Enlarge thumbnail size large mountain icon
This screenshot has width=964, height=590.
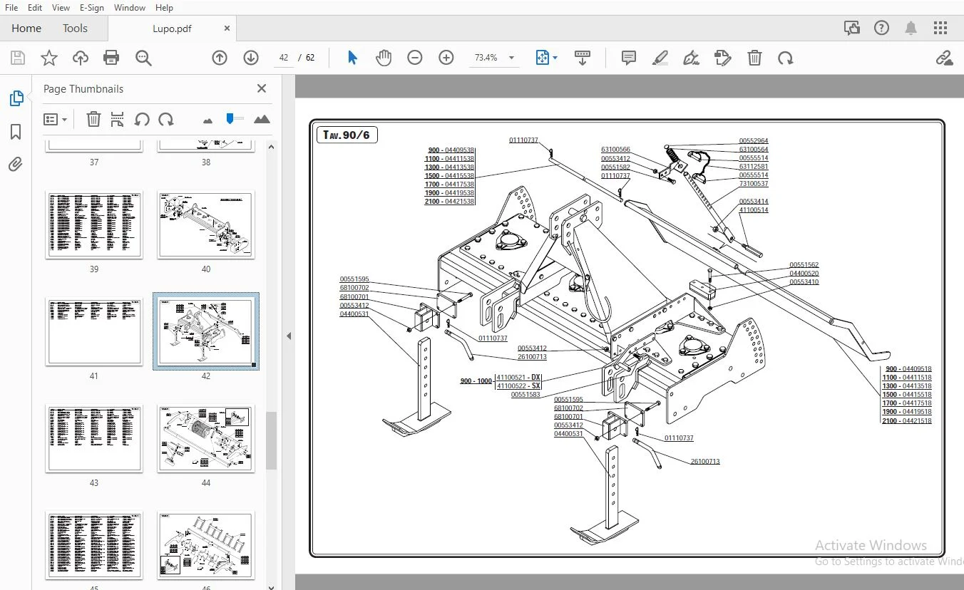point(262,119)
